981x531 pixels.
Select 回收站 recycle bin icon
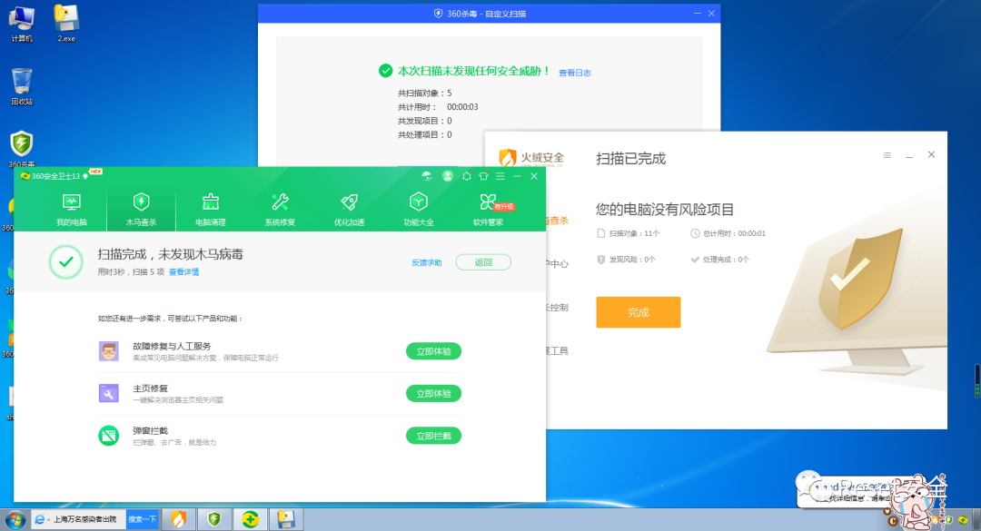(22, 86)
